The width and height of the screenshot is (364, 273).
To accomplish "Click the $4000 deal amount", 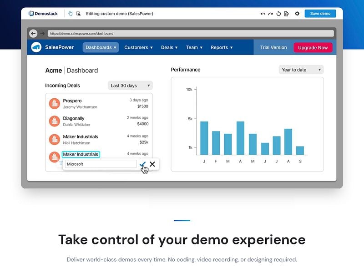I will point(142,124).
